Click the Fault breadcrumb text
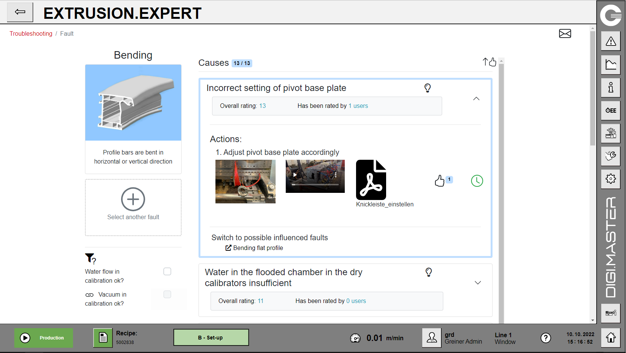 click(x=67, y=33)
